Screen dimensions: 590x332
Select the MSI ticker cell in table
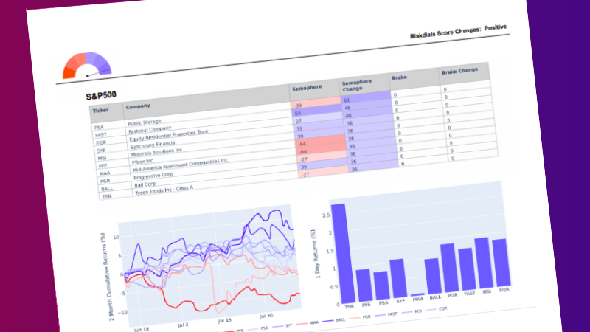(102, 158)
